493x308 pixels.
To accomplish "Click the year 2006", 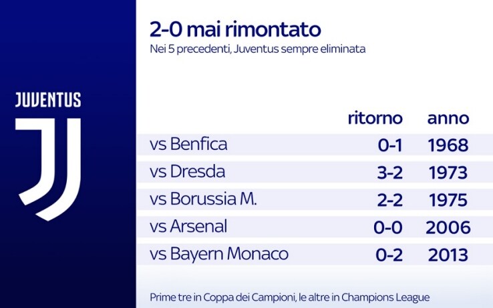I will click(x=448, y=227).
